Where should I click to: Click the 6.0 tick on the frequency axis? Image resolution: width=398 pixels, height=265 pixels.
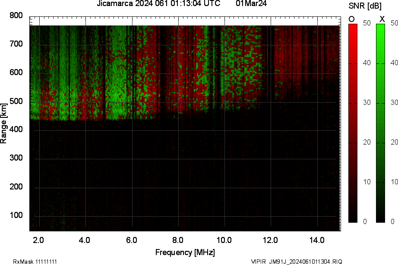pos(132,240)
